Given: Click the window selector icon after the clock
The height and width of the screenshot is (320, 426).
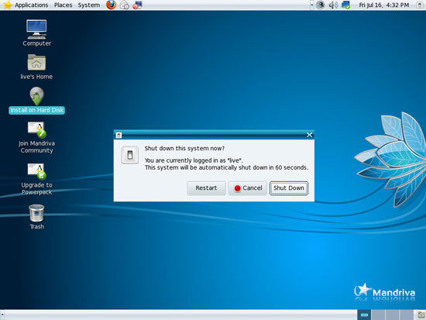Looking at the screenshot, I should click(x=420, y=5).
